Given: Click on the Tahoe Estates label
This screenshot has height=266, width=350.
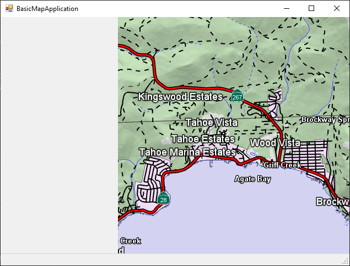Looking at the screenshot, I should 203,138.
